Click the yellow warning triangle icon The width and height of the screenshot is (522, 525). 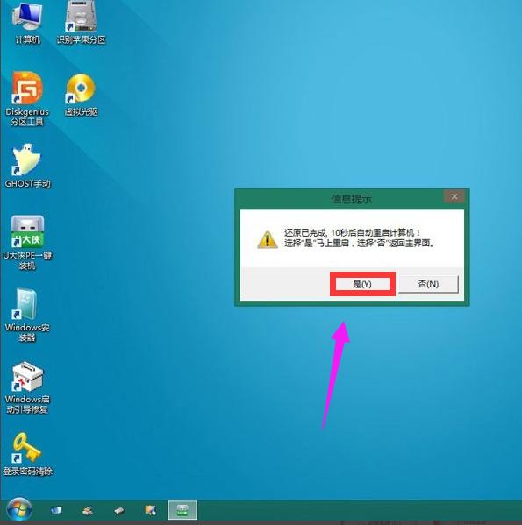267,239
